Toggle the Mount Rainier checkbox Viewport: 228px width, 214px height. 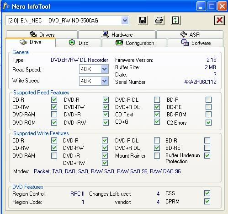pyautogui.click(x=157, y=156)
